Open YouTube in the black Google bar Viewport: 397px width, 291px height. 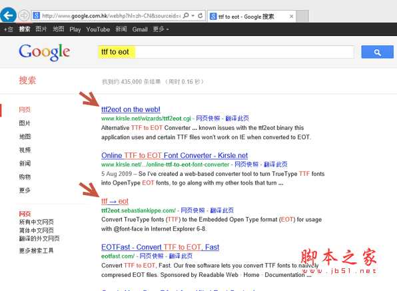tap(98, 29)
